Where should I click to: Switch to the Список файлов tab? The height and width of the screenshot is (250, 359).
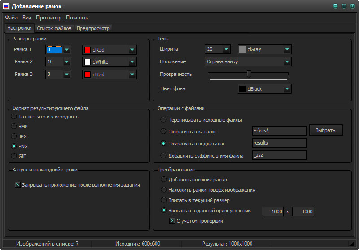click(54, 28)
